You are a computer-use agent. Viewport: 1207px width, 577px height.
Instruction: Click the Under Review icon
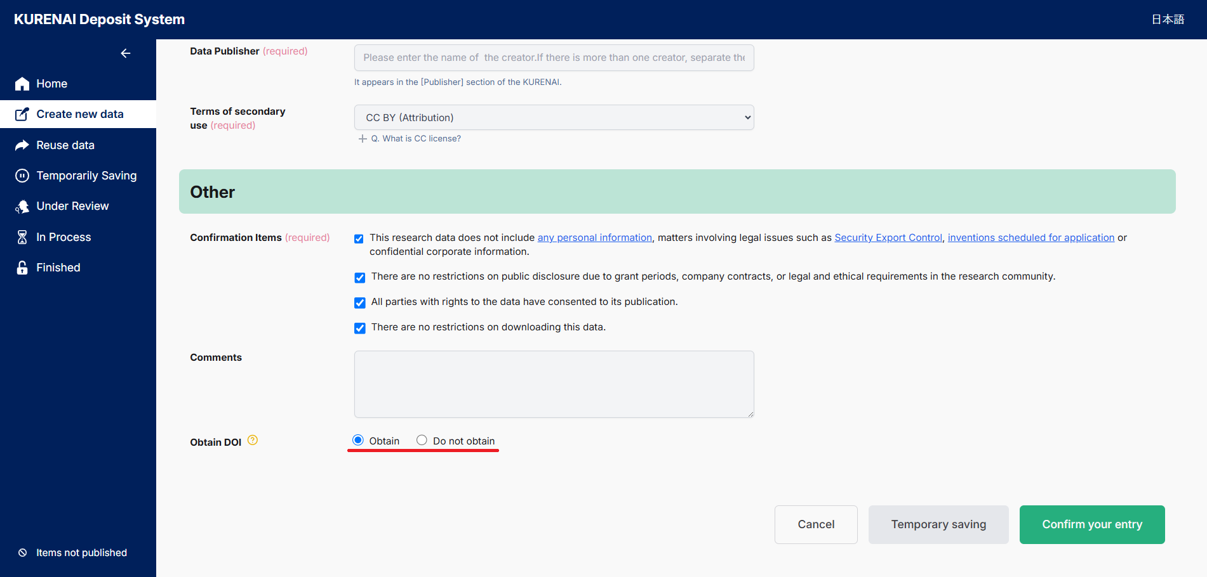tap(22, 206)
